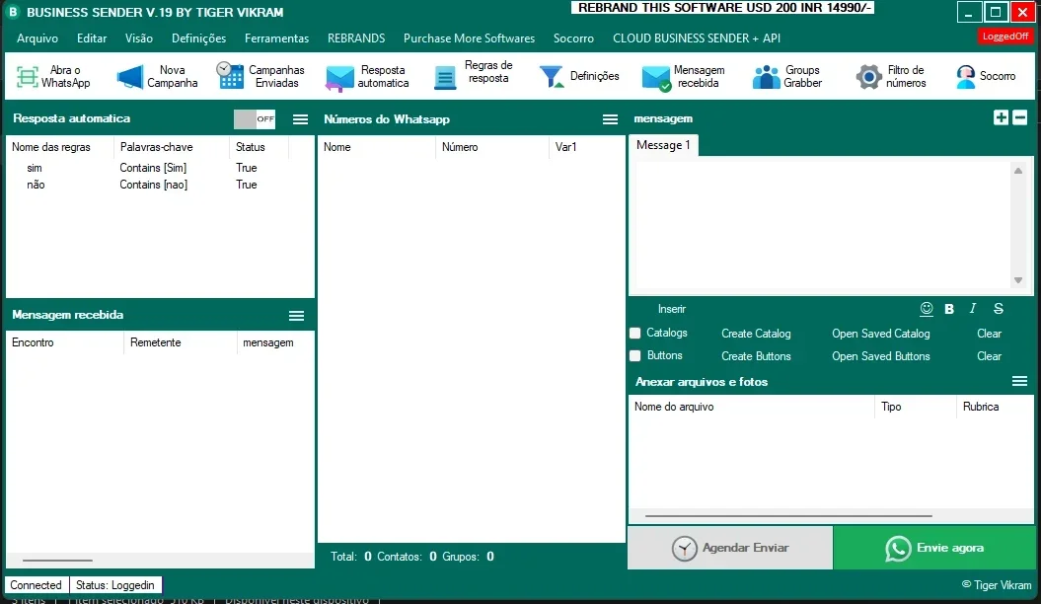The image size is (1041, 604).
Task: Open Campanhas Enviadas calendar icon
Action: (230, 75)
